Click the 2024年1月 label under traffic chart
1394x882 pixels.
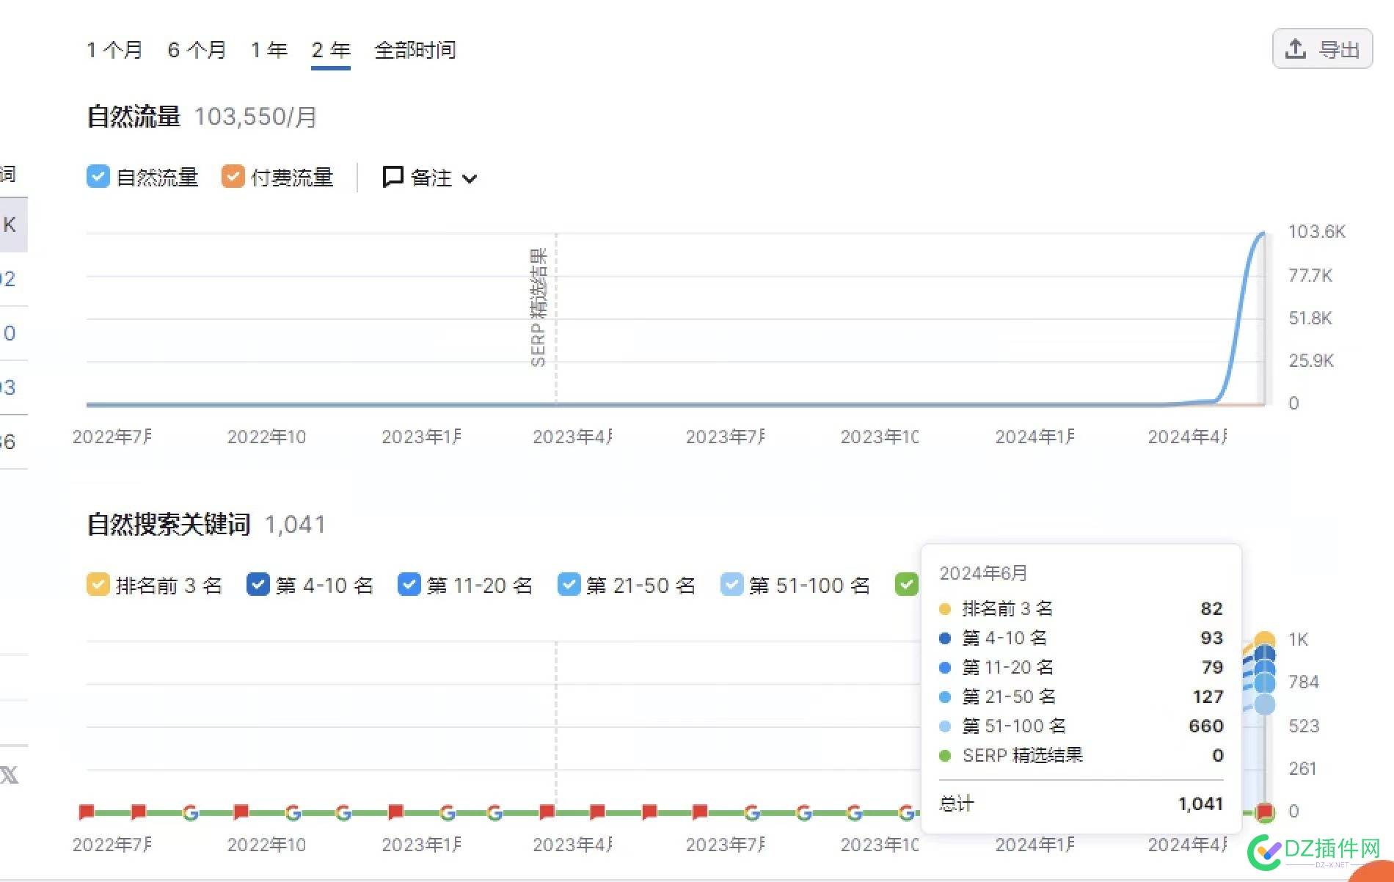(x=1034, y=437)
